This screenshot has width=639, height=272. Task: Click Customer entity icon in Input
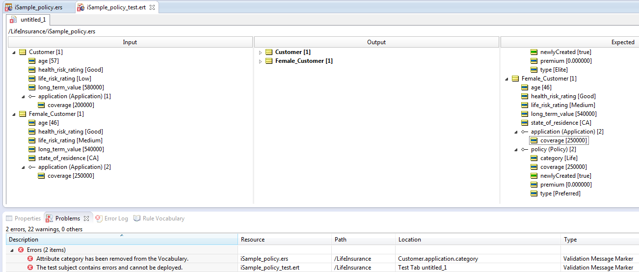[23, 52]
